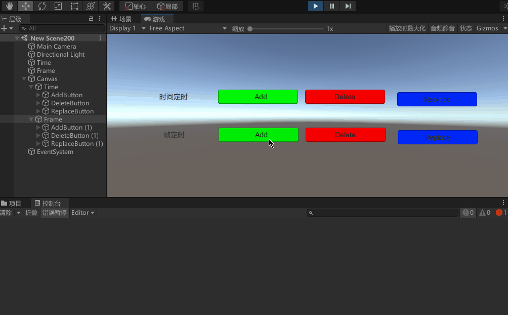Click 清除 to clear the console
508x315 pixels.
point(7,213)
